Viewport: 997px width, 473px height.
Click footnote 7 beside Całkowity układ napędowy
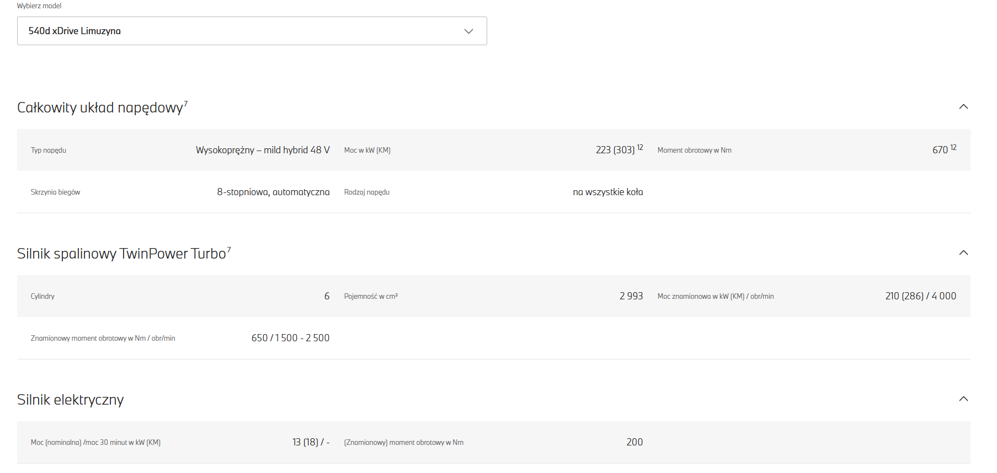tap(186, 103)
